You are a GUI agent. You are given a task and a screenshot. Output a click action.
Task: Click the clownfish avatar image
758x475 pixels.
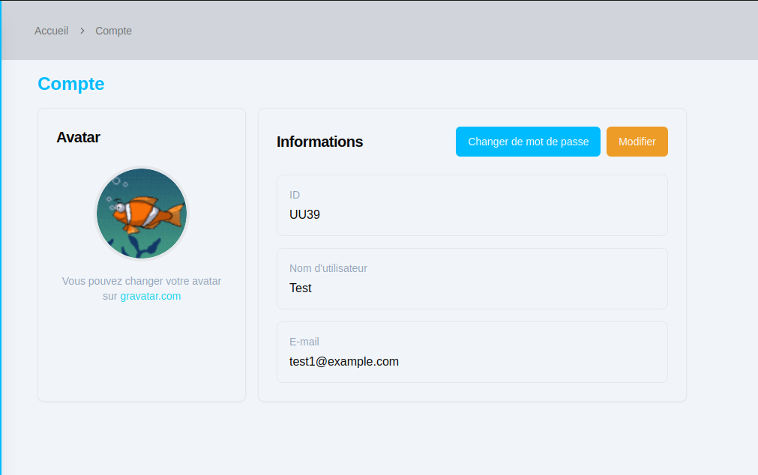click(142, 213)
